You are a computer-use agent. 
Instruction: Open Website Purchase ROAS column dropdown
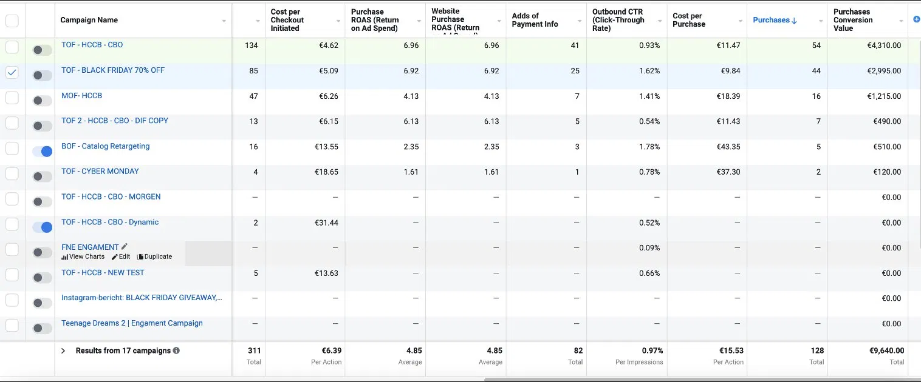click(x=499, y=21)
